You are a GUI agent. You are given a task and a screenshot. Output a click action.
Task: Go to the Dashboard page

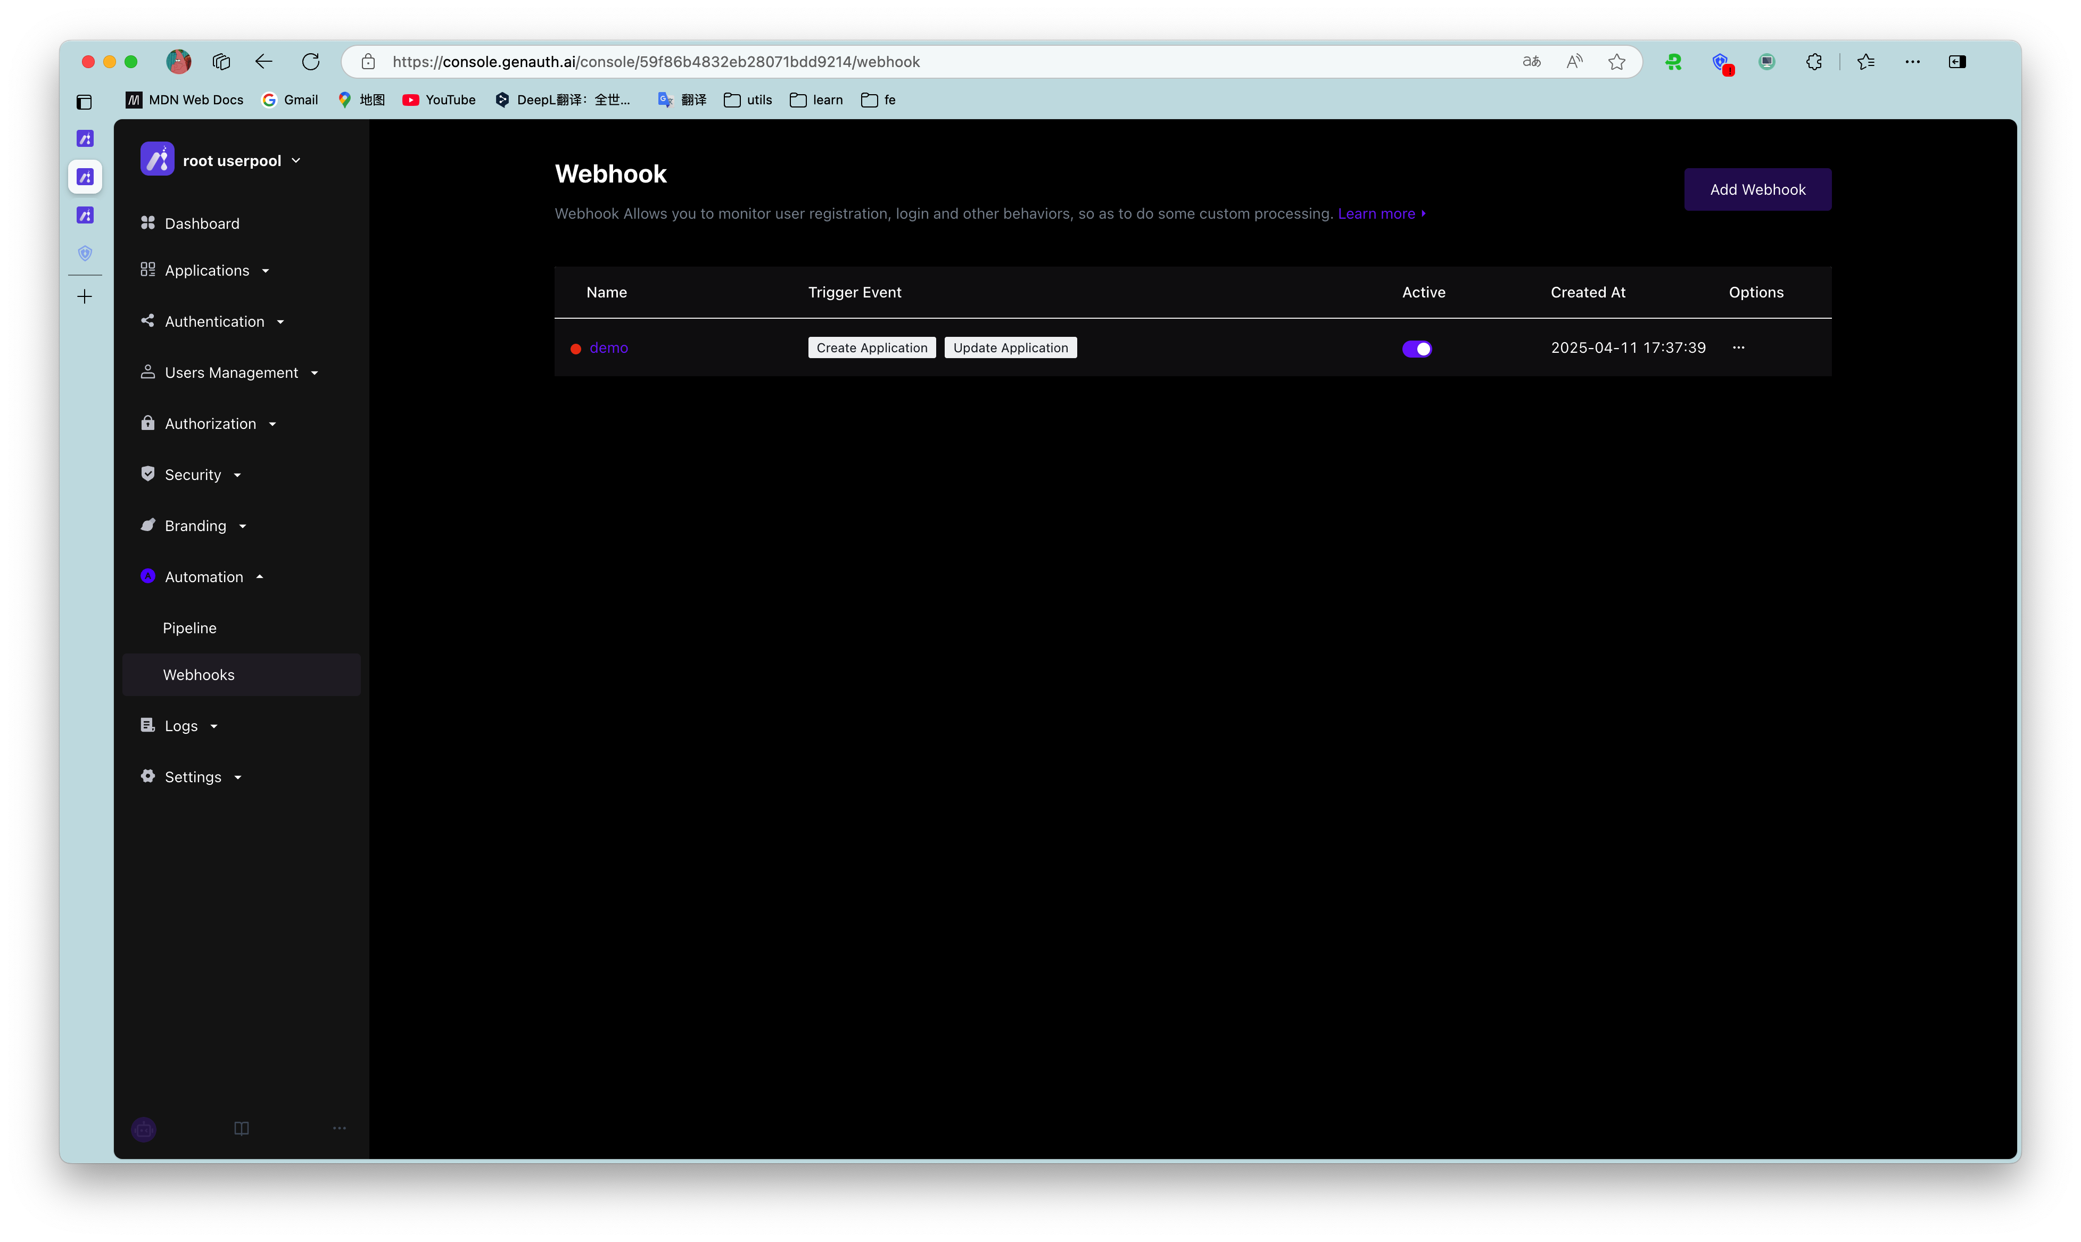(x=202, y=223)
